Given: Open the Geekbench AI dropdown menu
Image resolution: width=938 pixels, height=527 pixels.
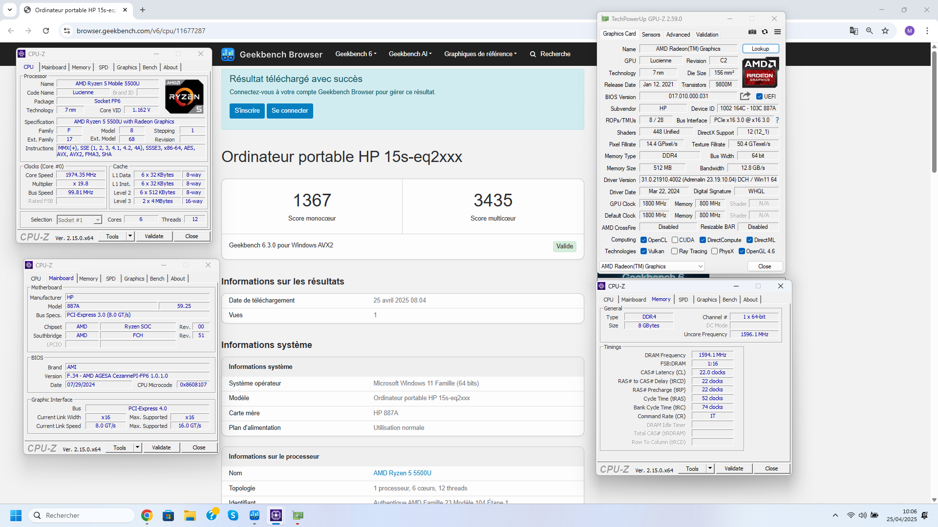Looking at the screenshot, I should pos(410,54).
